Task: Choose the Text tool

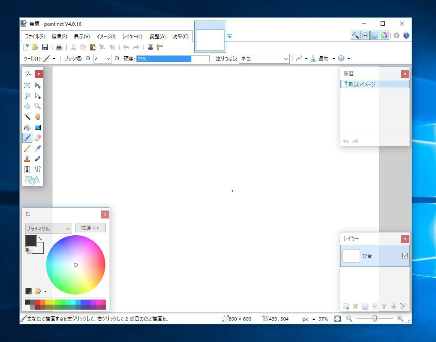Action: pos(27,169)
